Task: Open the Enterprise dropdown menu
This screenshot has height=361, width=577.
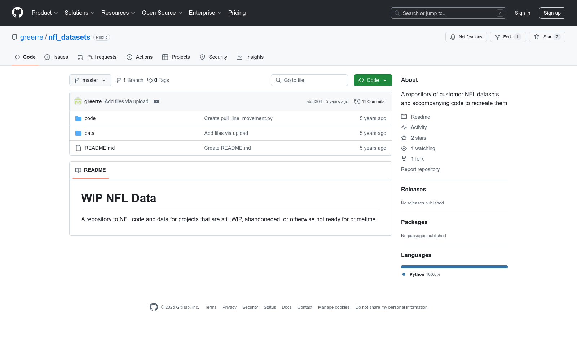Action: click(x=205, y=13)
